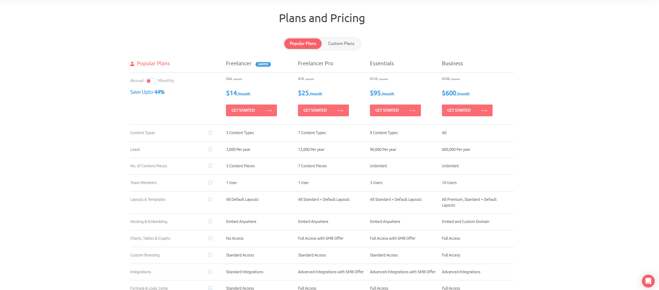659x290 pixels.
Task: Click Get Started for Freelancer plan
Action: 251,111
